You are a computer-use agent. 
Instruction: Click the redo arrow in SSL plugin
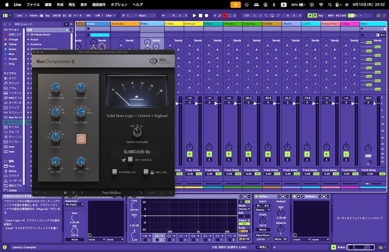click(x=45, y=192)
